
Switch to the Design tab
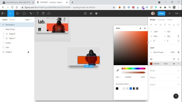point(152,20)
